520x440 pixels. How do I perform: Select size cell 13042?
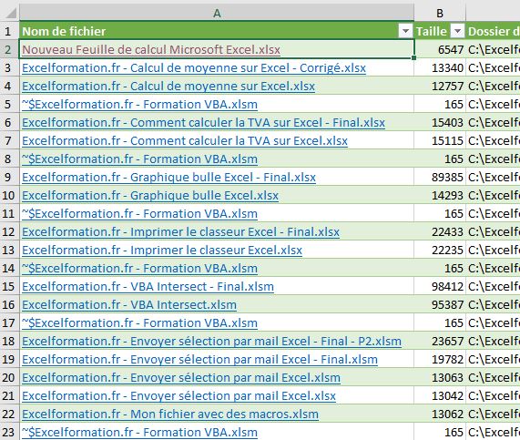click(x=440, y=396)
